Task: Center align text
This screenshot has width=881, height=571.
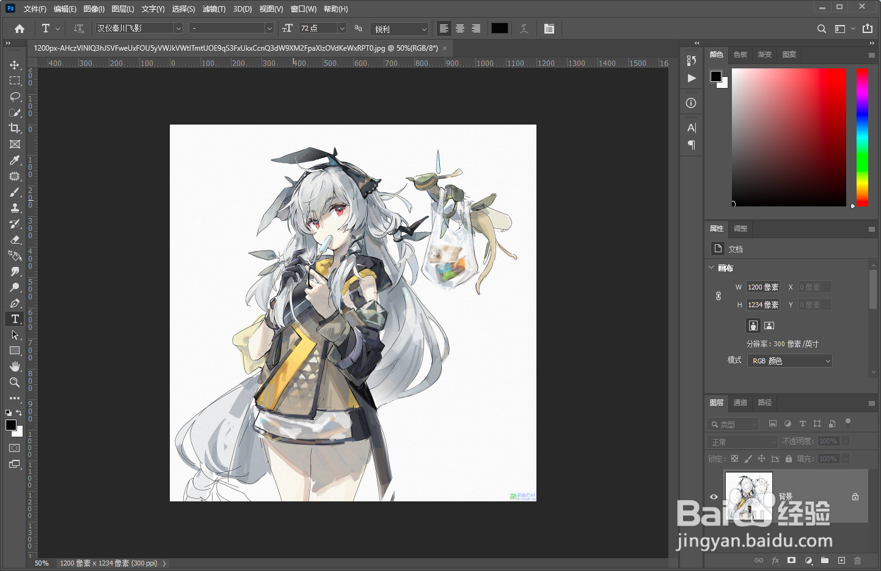Action: tap(460, 29)
